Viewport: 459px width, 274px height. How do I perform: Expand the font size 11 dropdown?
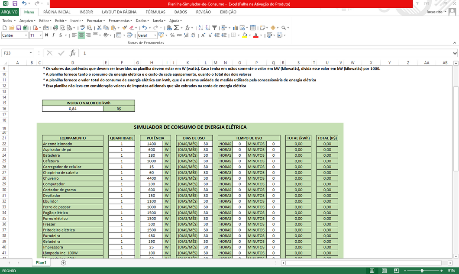(x=40, y=35)
